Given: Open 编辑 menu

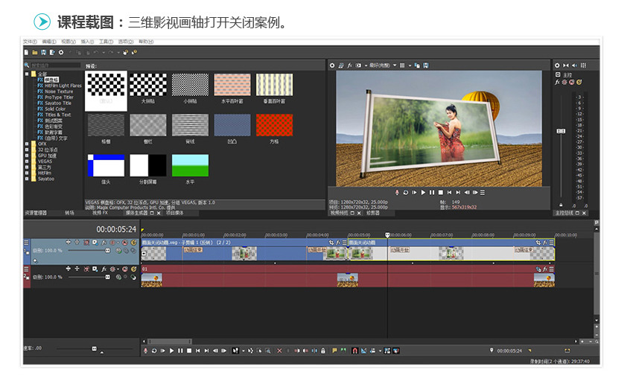Looking at the screenshot, I should [x=49, y=42].
